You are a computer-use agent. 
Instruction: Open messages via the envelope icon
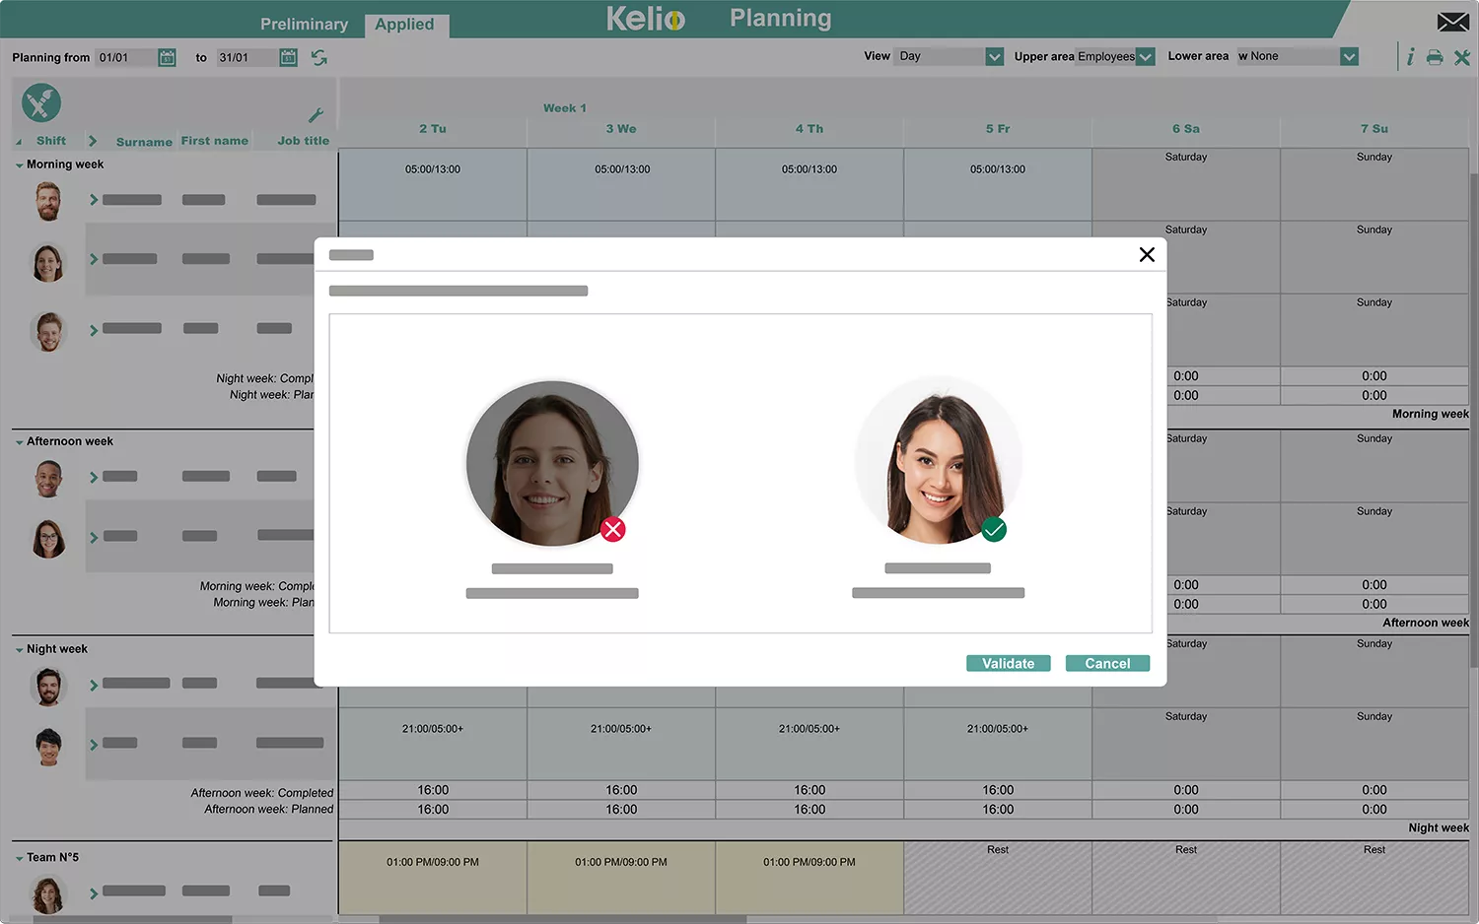1452,20
